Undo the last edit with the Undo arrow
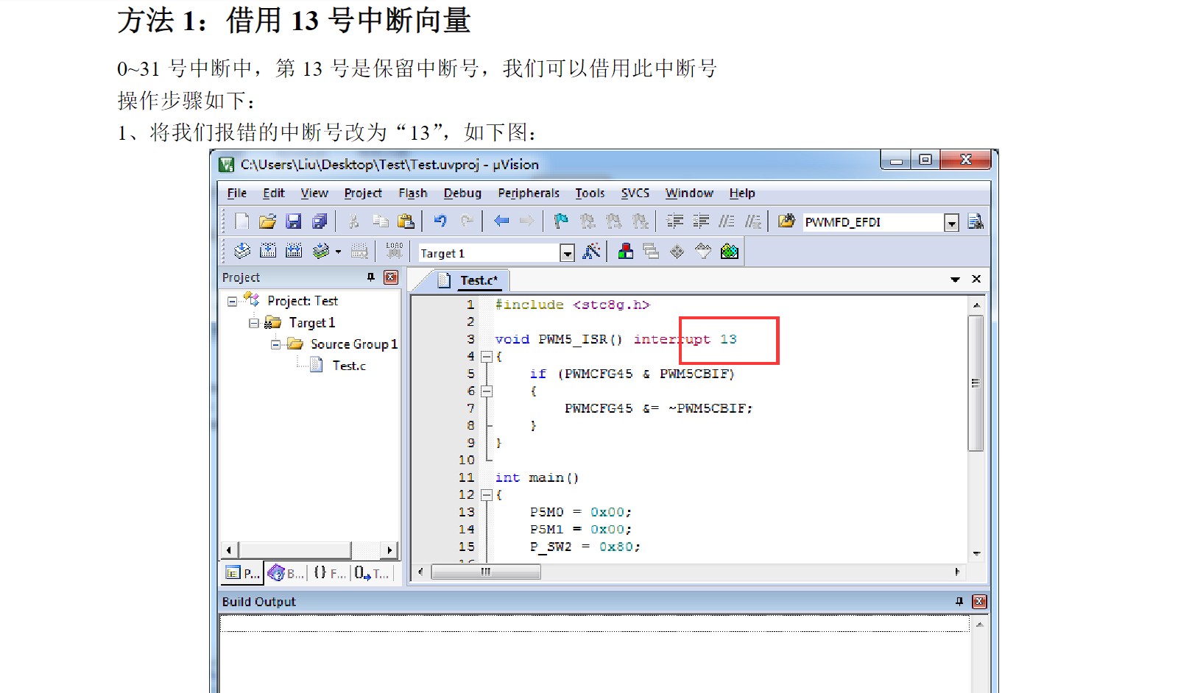 (x=440, y=221)
